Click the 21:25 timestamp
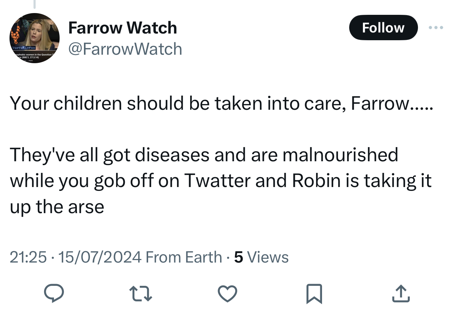 coord(28,257)
